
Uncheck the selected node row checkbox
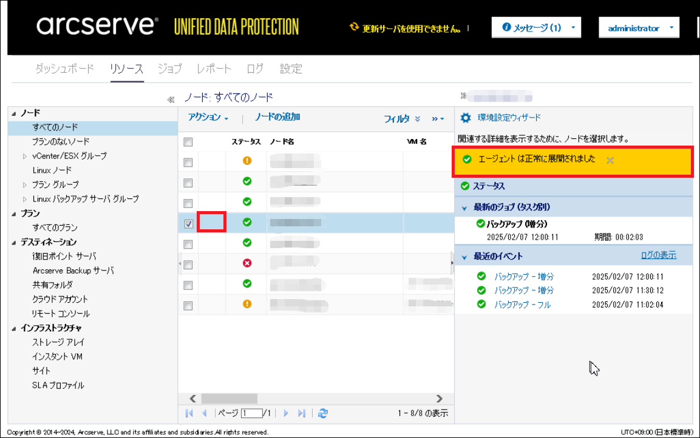(188, 224)
